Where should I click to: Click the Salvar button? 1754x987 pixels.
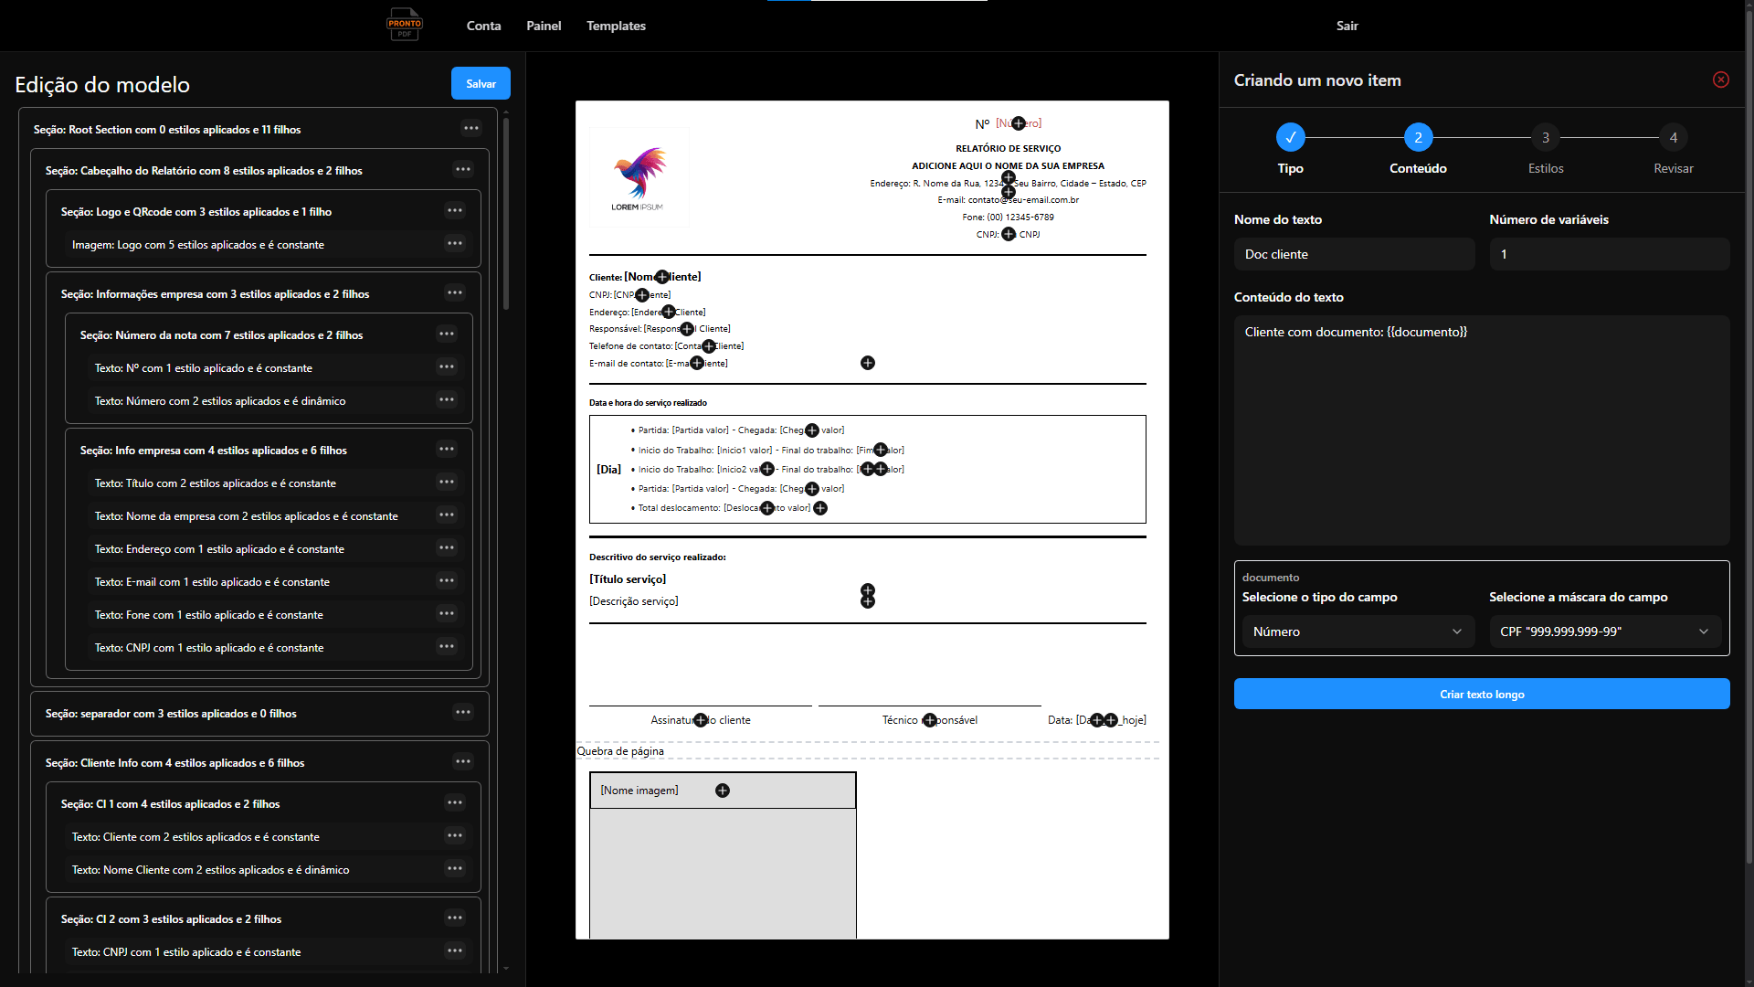(x=481, y=83)
